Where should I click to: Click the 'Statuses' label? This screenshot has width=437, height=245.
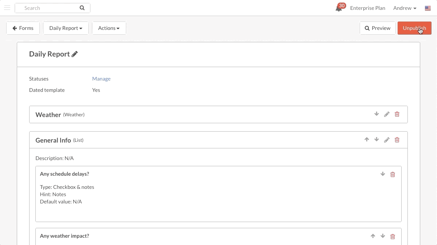39,79
